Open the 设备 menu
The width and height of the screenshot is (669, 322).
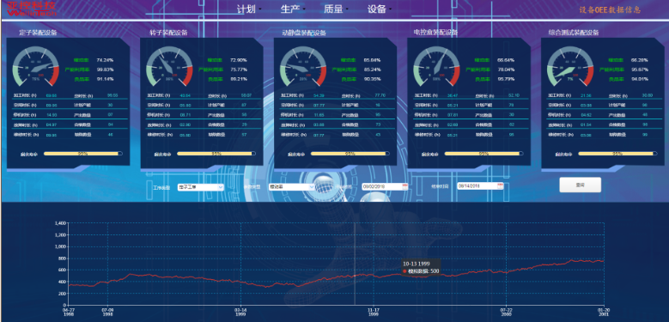click(379, 9)
